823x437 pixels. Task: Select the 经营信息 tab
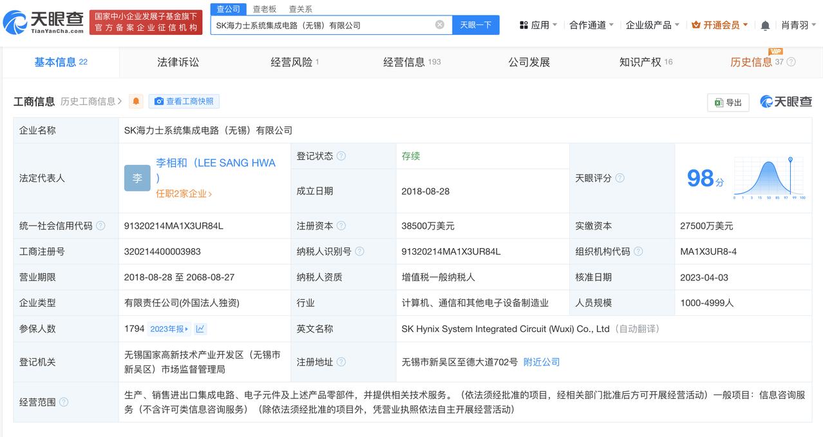tap(411, 62)
